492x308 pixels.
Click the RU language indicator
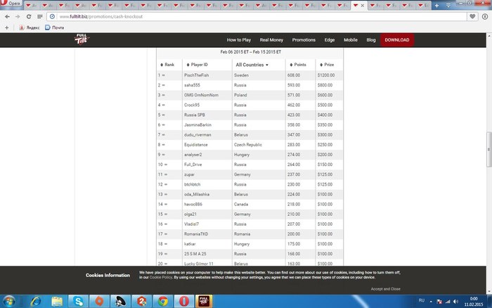point(422,300)
